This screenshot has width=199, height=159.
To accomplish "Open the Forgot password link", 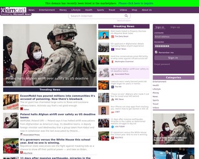I will (162, 64).
